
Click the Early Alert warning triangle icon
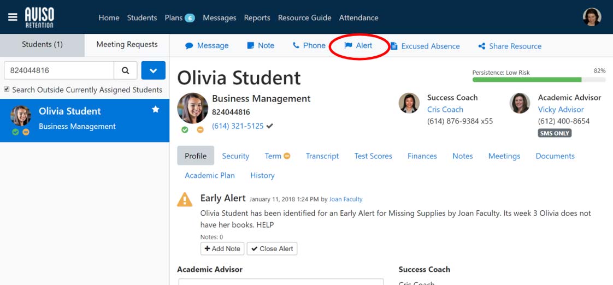tap(185, 200)
